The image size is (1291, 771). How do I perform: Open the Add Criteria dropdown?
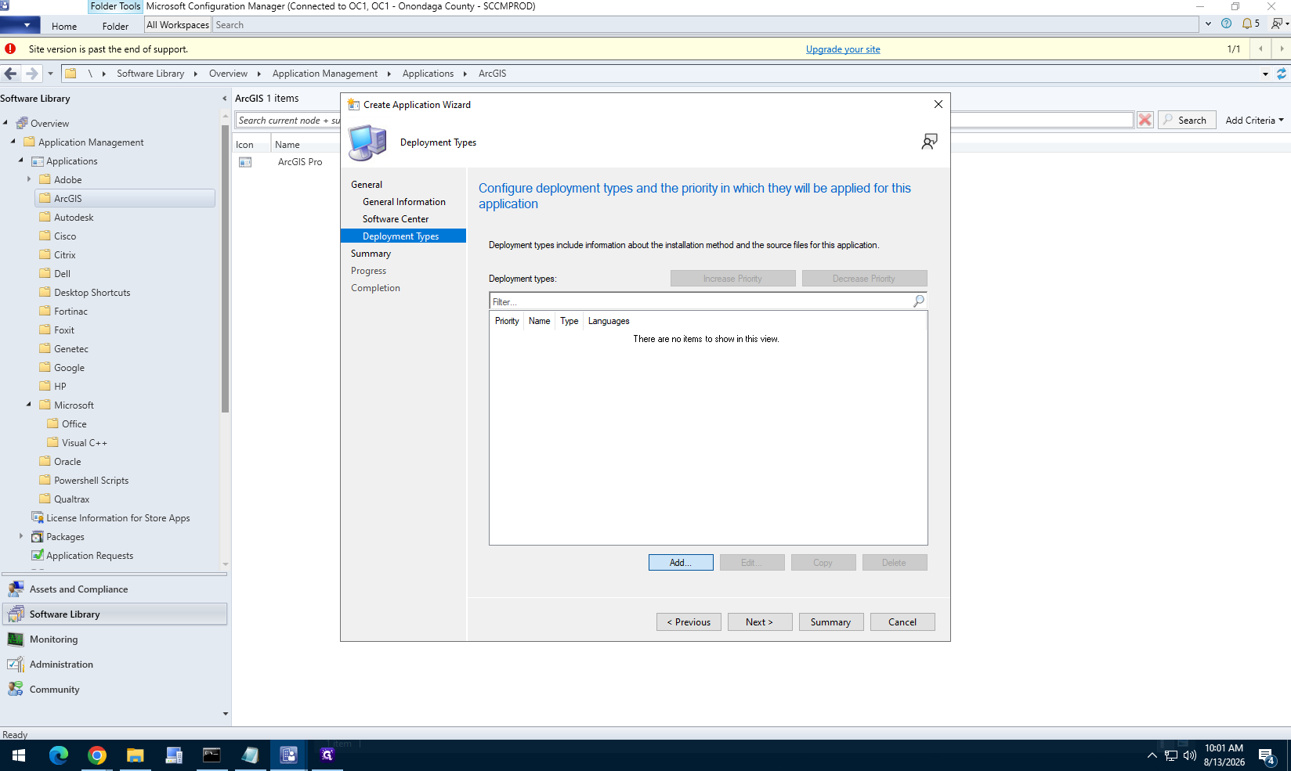1254,120
